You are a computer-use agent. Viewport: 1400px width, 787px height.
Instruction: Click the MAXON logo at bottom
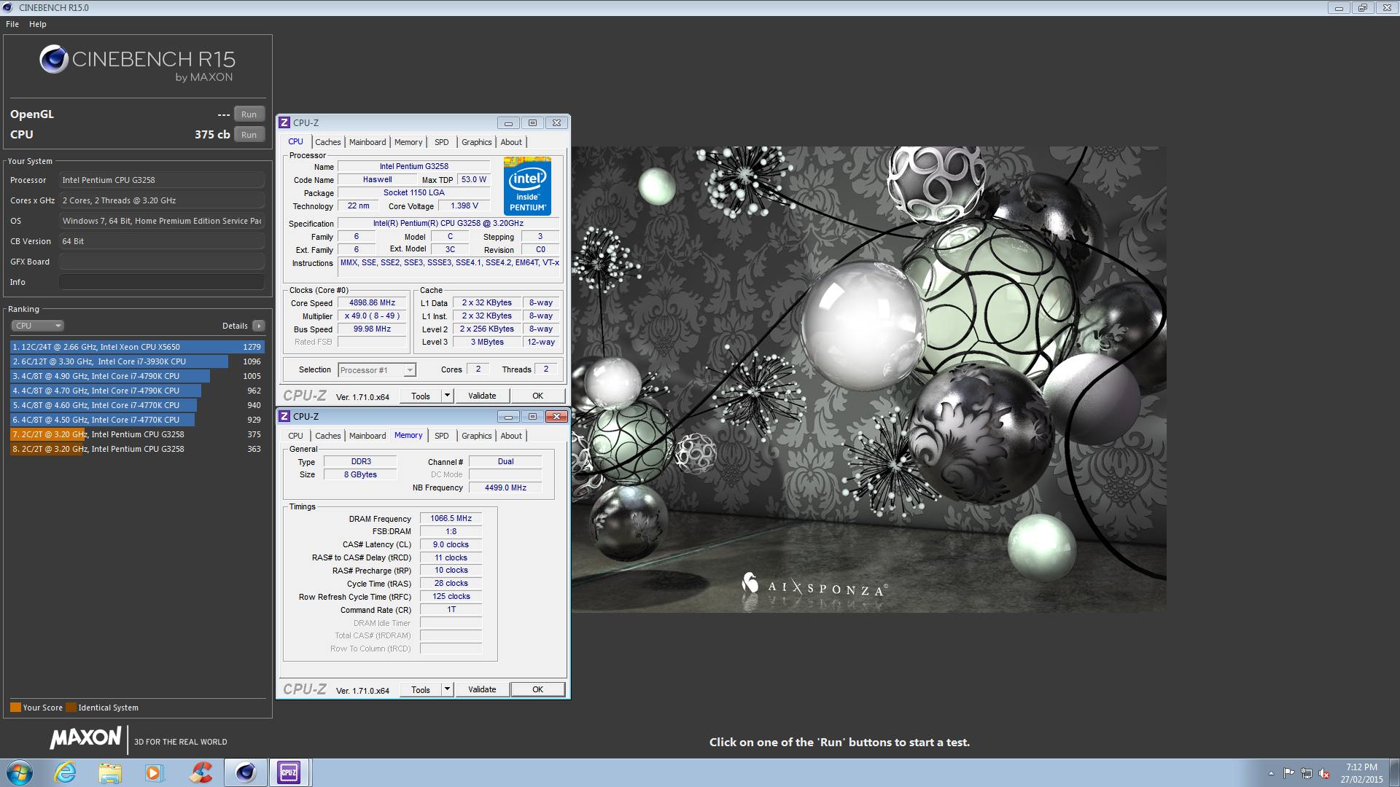(85, 738)
